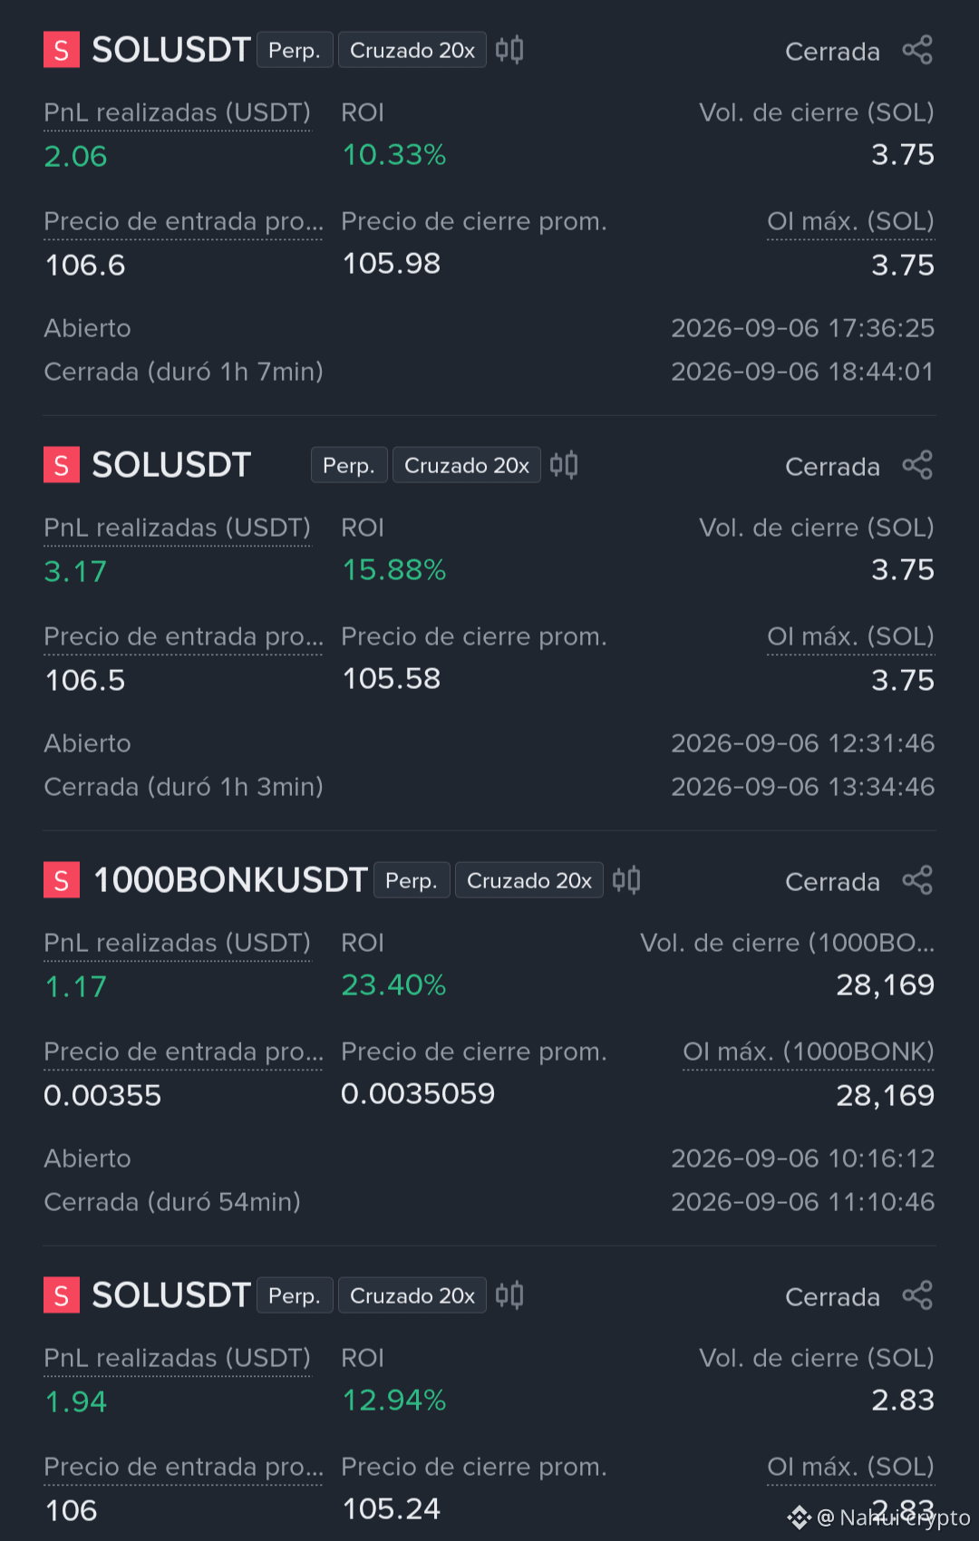Image resolution: width=979 pixels, height=1541 pixels.
Task: Tap Cerrada status on 1000BONKUSDT row
Action: click(x=833, y=882)
